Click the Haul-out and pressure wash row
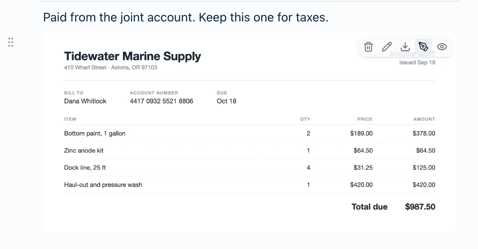Viewport: 478px width, 249px height. [249, 185]
